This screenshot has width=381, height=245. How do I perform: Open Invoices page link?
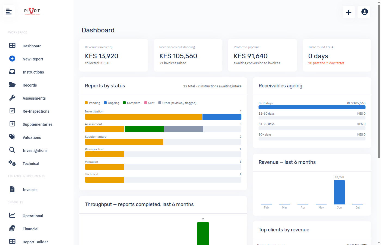(30, 190)
